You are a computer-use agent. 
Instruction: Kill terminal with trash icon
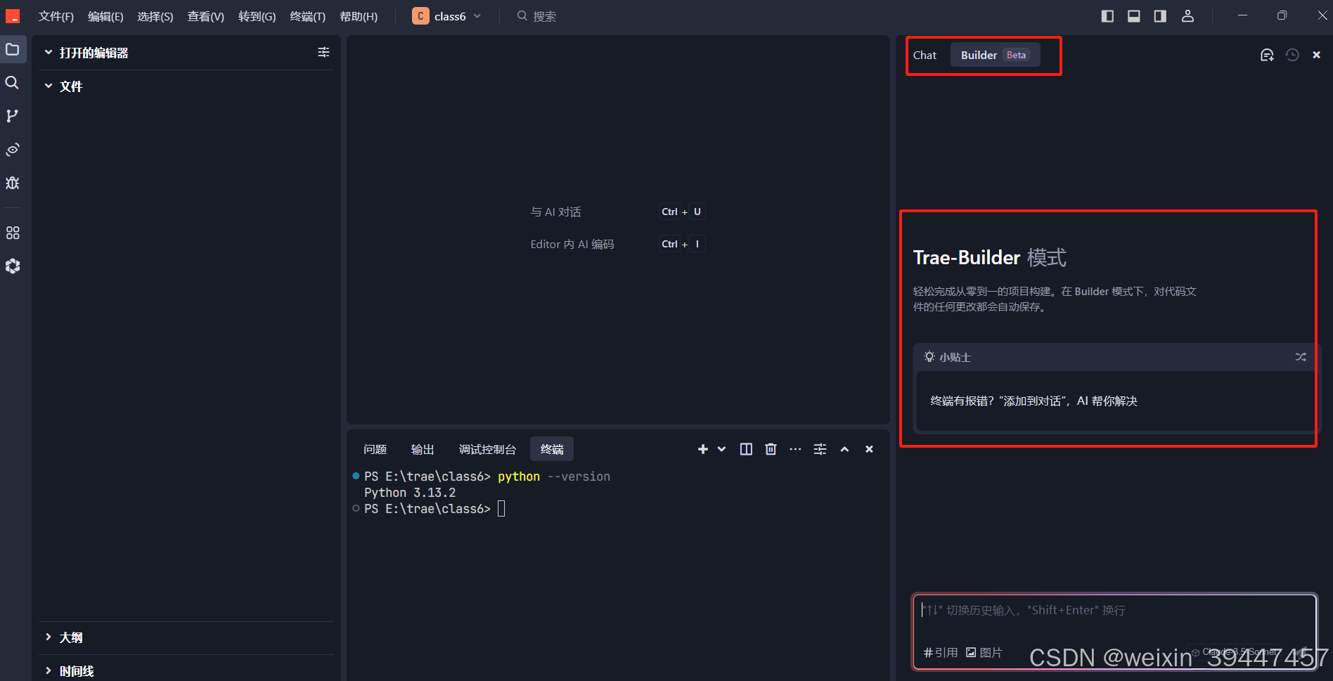pos(771,449)
